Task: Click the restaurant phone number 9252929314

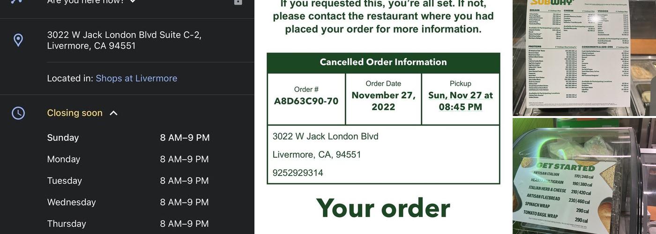Action: [x=298, y=173]
